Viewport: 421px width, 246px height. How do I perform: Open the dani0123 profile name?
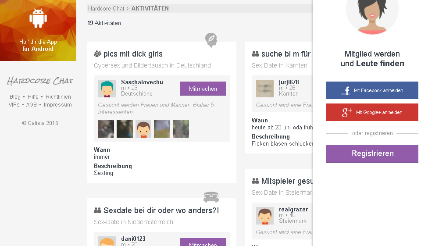pyautogui.click(x=133, y=239)
